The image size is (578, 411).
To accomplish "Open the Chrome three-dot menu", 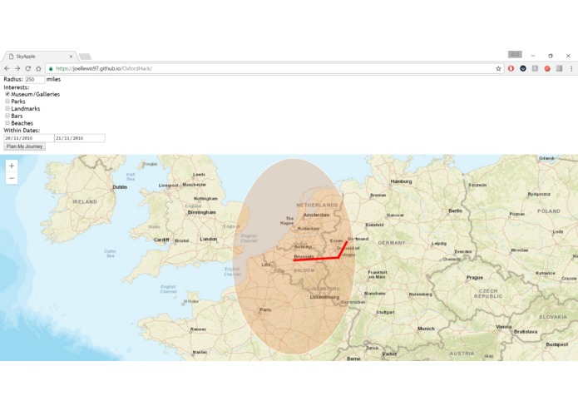I will click(571, 68).
